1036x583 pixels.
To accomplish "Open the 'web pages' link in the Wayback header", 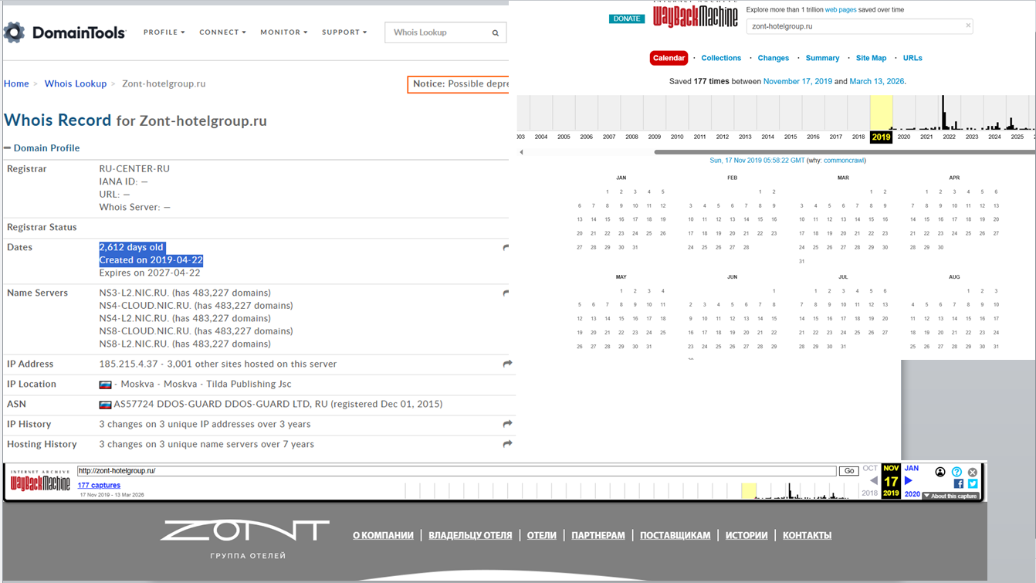I will (x=841, y=10).
